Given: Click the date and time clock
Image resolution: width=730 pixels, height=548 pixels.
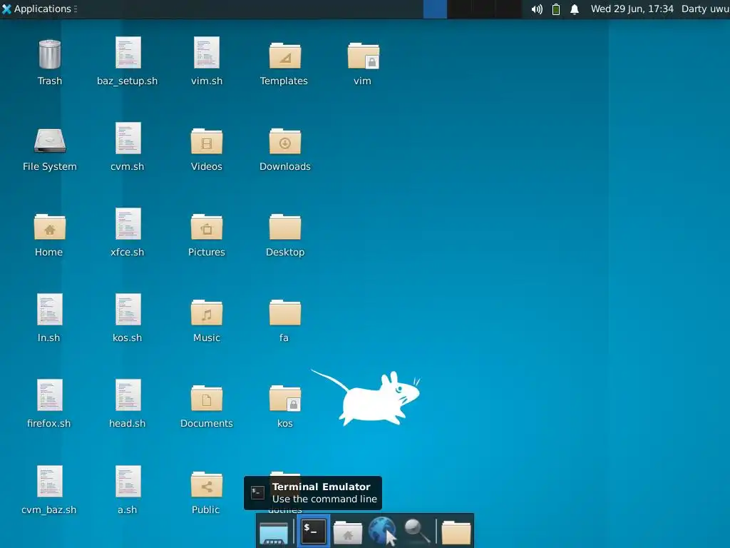Looking at the screenshot, I should (632, 9).
